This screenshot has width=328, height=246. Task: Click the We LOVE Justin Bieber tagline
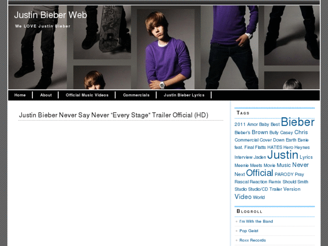tap(43, 26)
